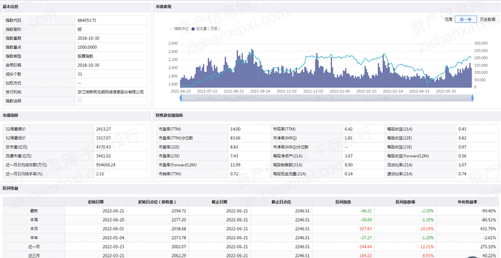The image size is (501, 258).
Task: Click the 市盈率(Forward12M) value 11.99
Action: (x=235, y=165)
